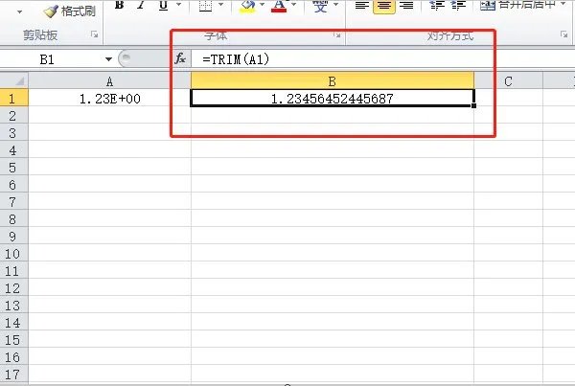This screenshot has width=575, height=386.
Task: Click the fill color bucket icon
Action: [x=247, y=6]
